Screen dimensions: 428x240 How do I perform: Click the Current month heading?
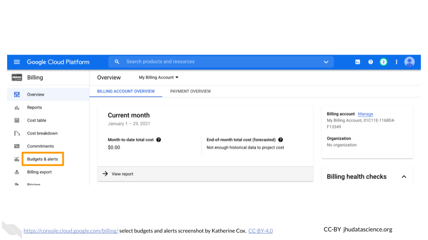(128, 116)
